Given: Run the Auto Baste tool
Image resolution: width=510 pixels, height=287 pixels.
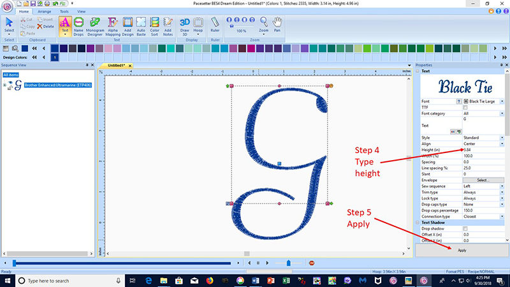Looking at the screenshot, I should point(142,26).
